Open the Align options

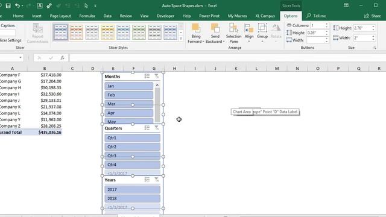click(x=249, y=34)
